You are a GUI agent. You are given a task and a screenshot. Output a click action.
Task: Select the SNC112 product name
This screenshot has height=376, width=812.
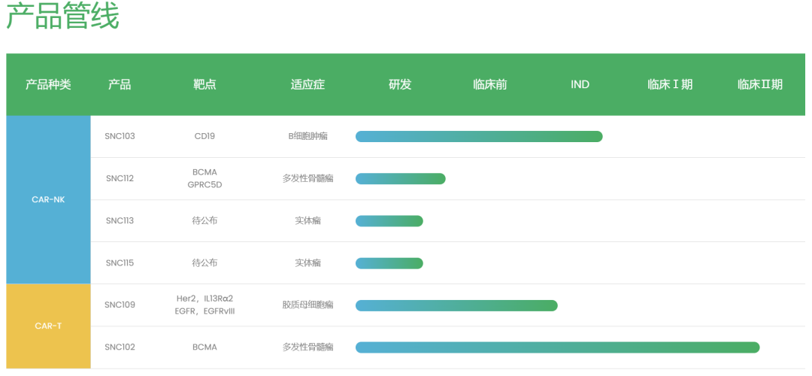tap(120, 179)
